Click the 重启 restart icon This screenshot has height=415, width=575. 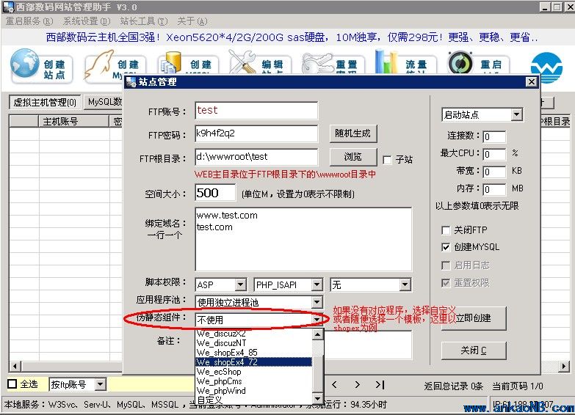tap(460, 65)
